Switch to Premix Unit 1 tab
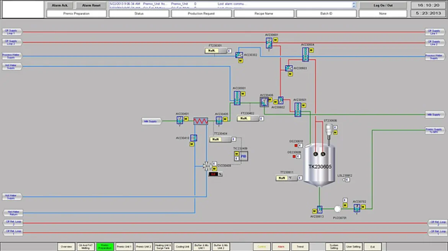The height and width of the screenshot is (251, 448). pos(124,247)
